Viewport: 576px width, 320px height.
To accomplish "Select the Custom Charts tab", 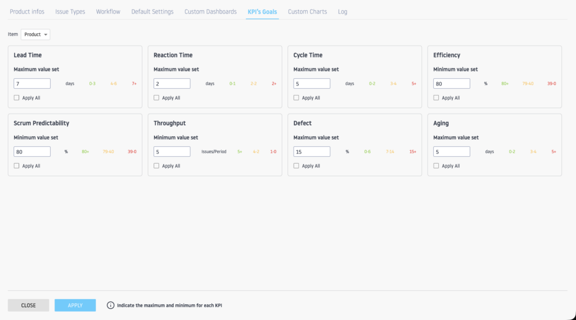I will coord(307,12).
